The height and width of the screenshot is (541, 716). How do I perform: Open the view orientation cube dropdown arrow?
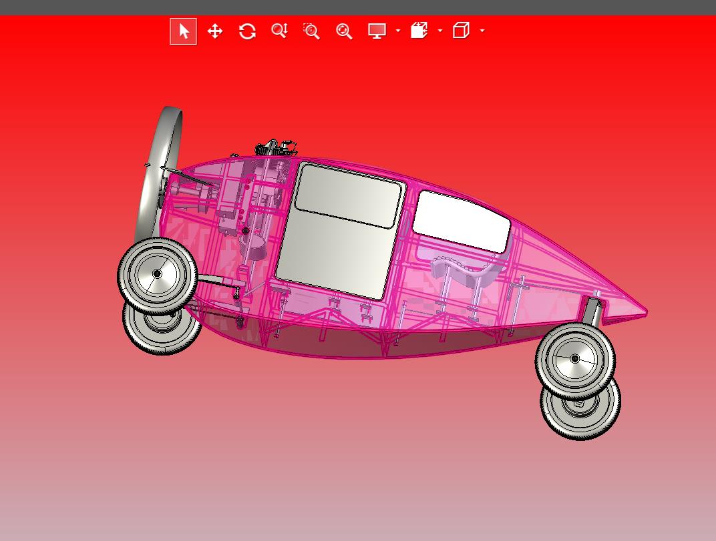pos(482,31)
